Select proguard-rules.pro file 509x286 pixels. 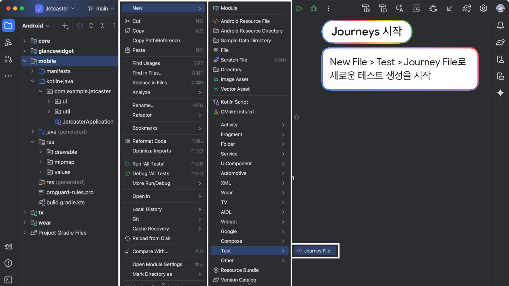(66, 192)
